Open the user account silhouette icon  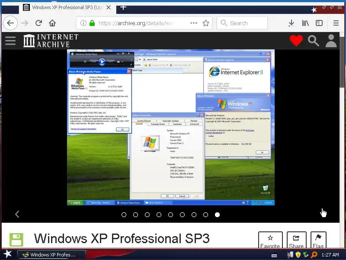(331, 41)
